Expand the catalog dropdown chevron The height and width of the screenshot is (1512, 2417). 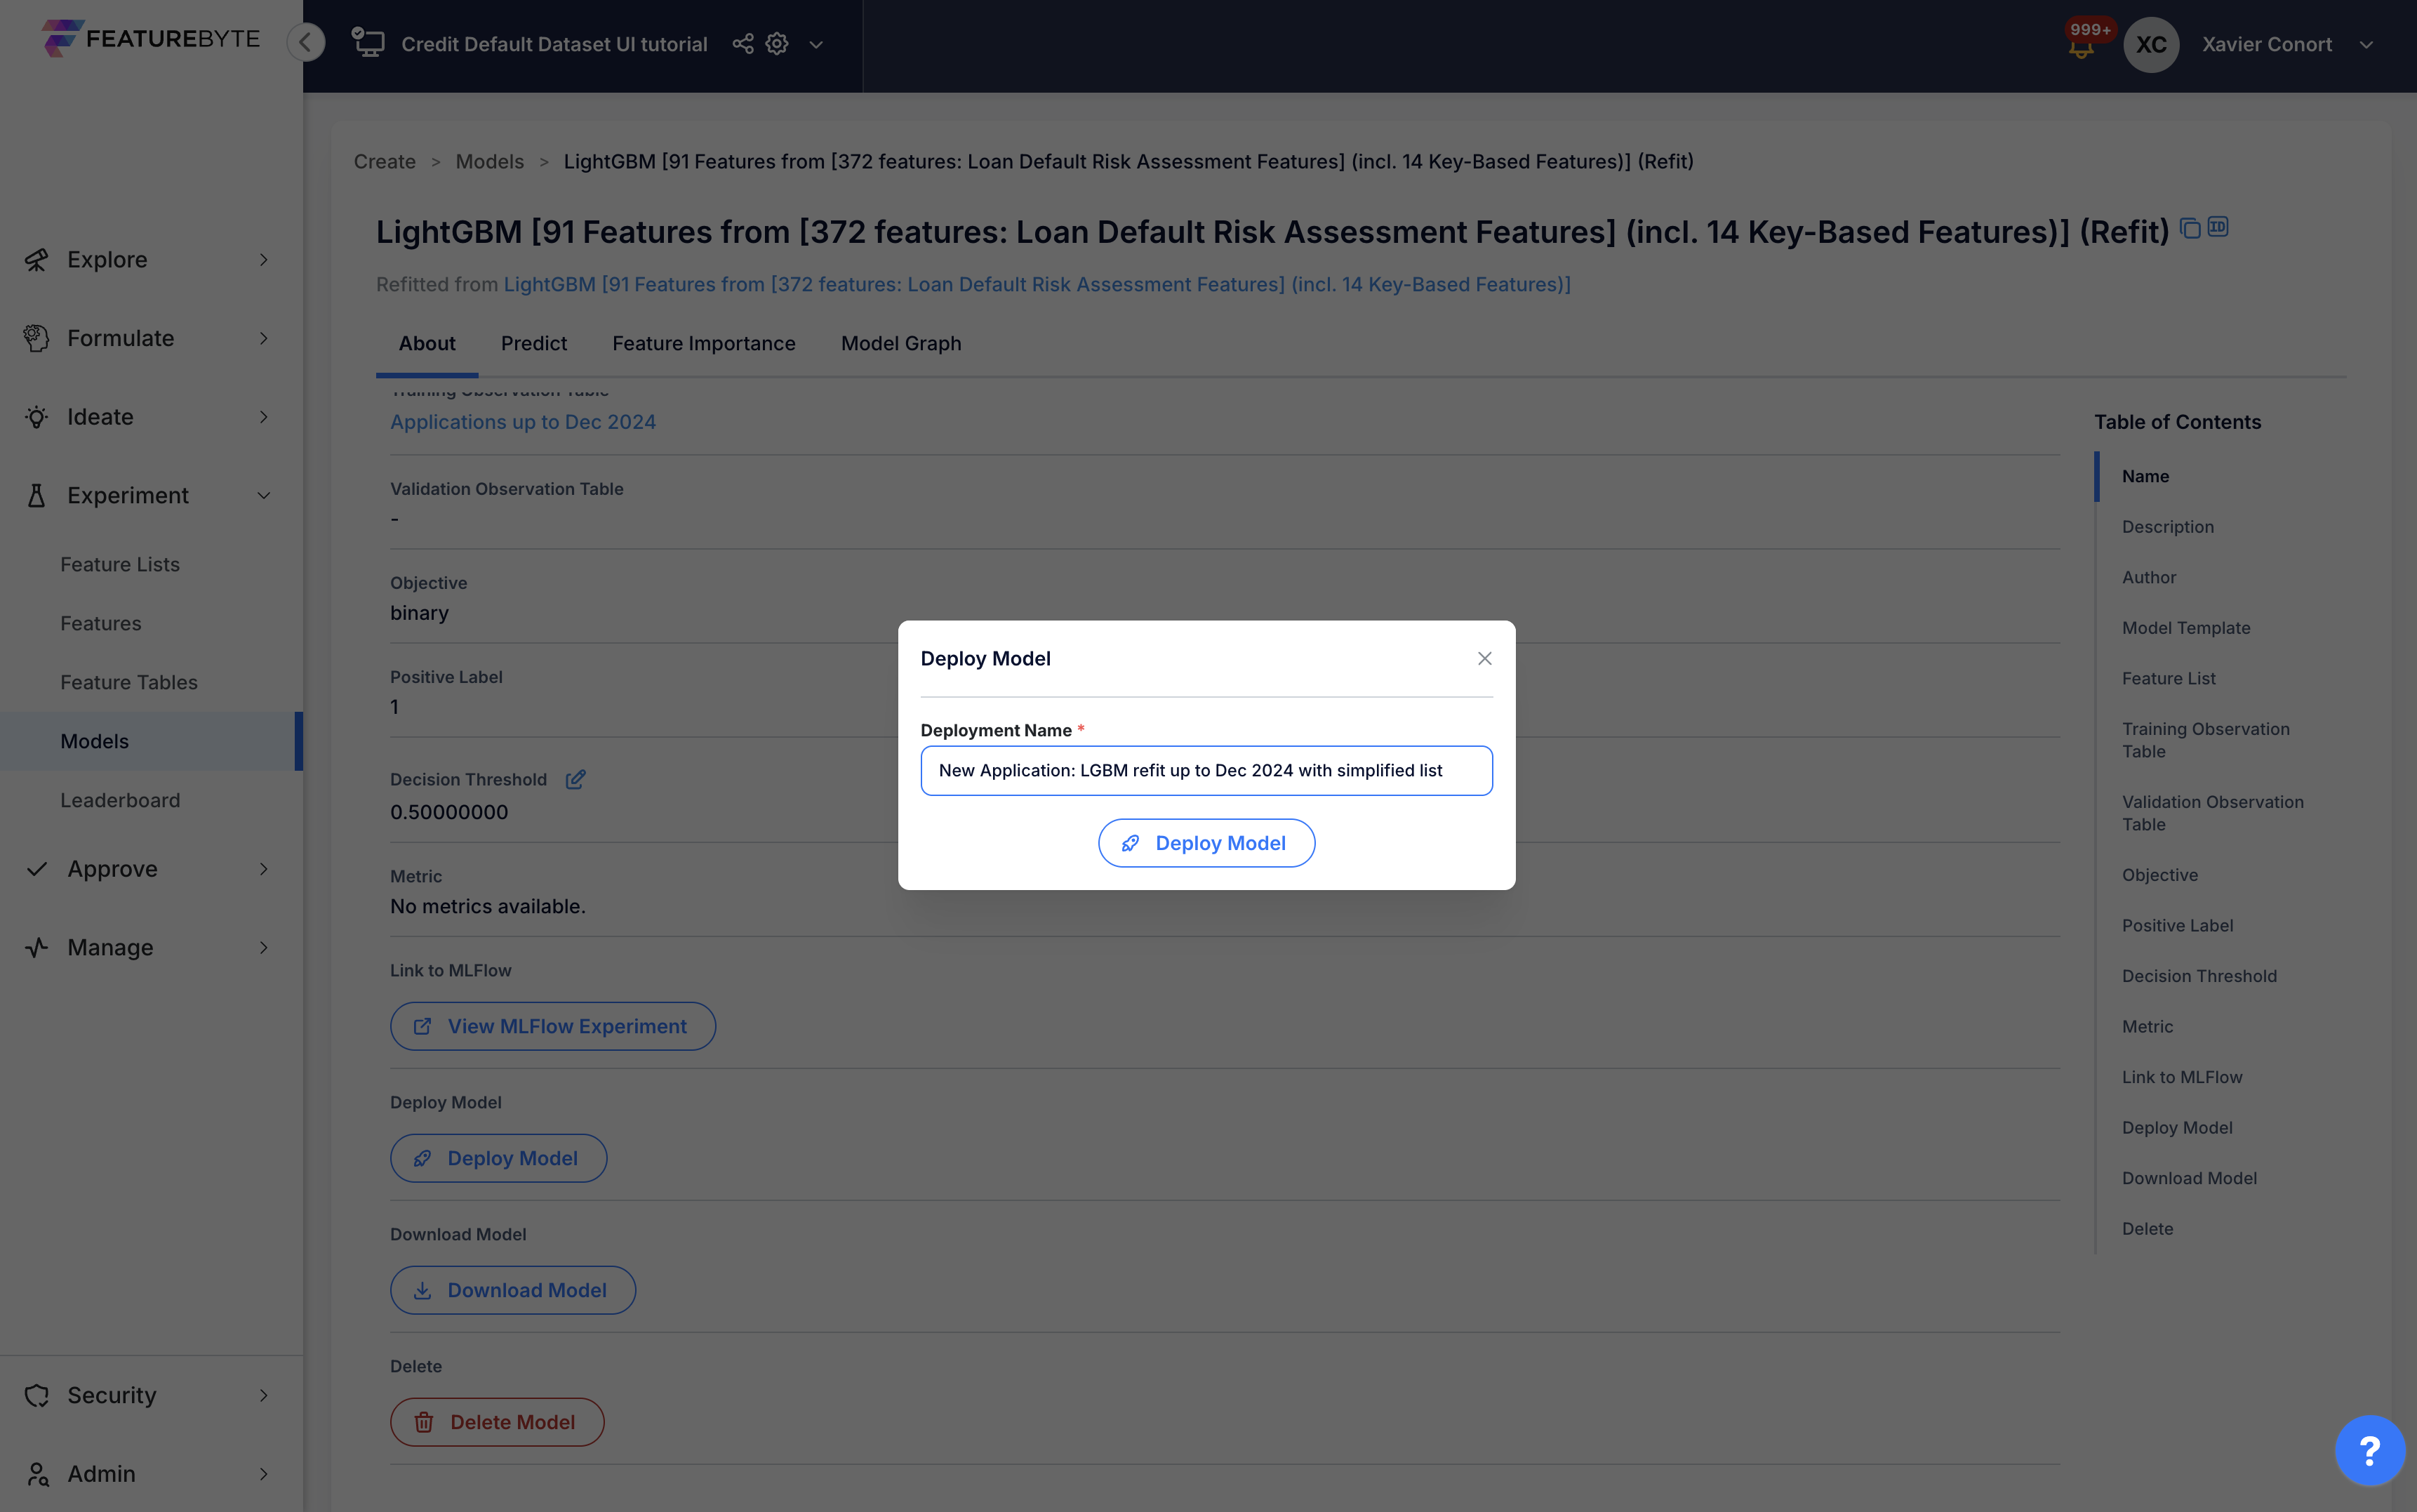[x=815, y=44]
